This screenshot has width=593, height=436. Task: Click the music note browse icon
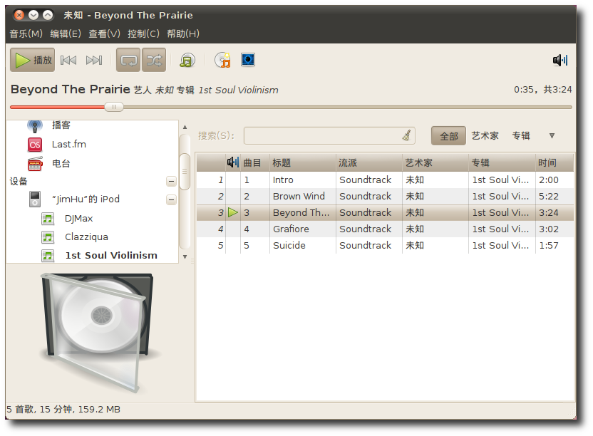coord(187,60)
